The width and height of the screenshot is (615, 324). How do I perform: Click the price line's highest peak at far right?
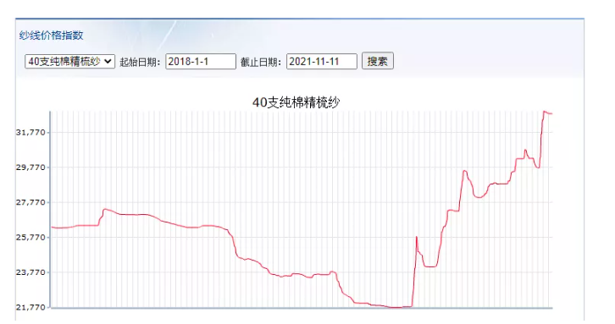pyautogui.click(x=544, y=112)
